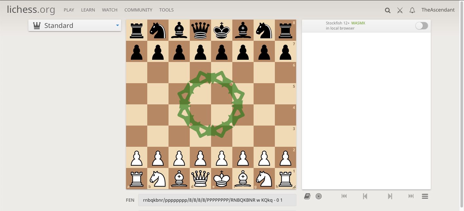Click the TheAscendant username
This screenshot has width=464, height=211.
[x=438, y=10]
